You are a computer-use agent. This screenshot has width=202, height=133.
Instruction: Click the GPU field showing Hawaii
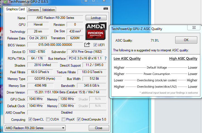(38, 24)
